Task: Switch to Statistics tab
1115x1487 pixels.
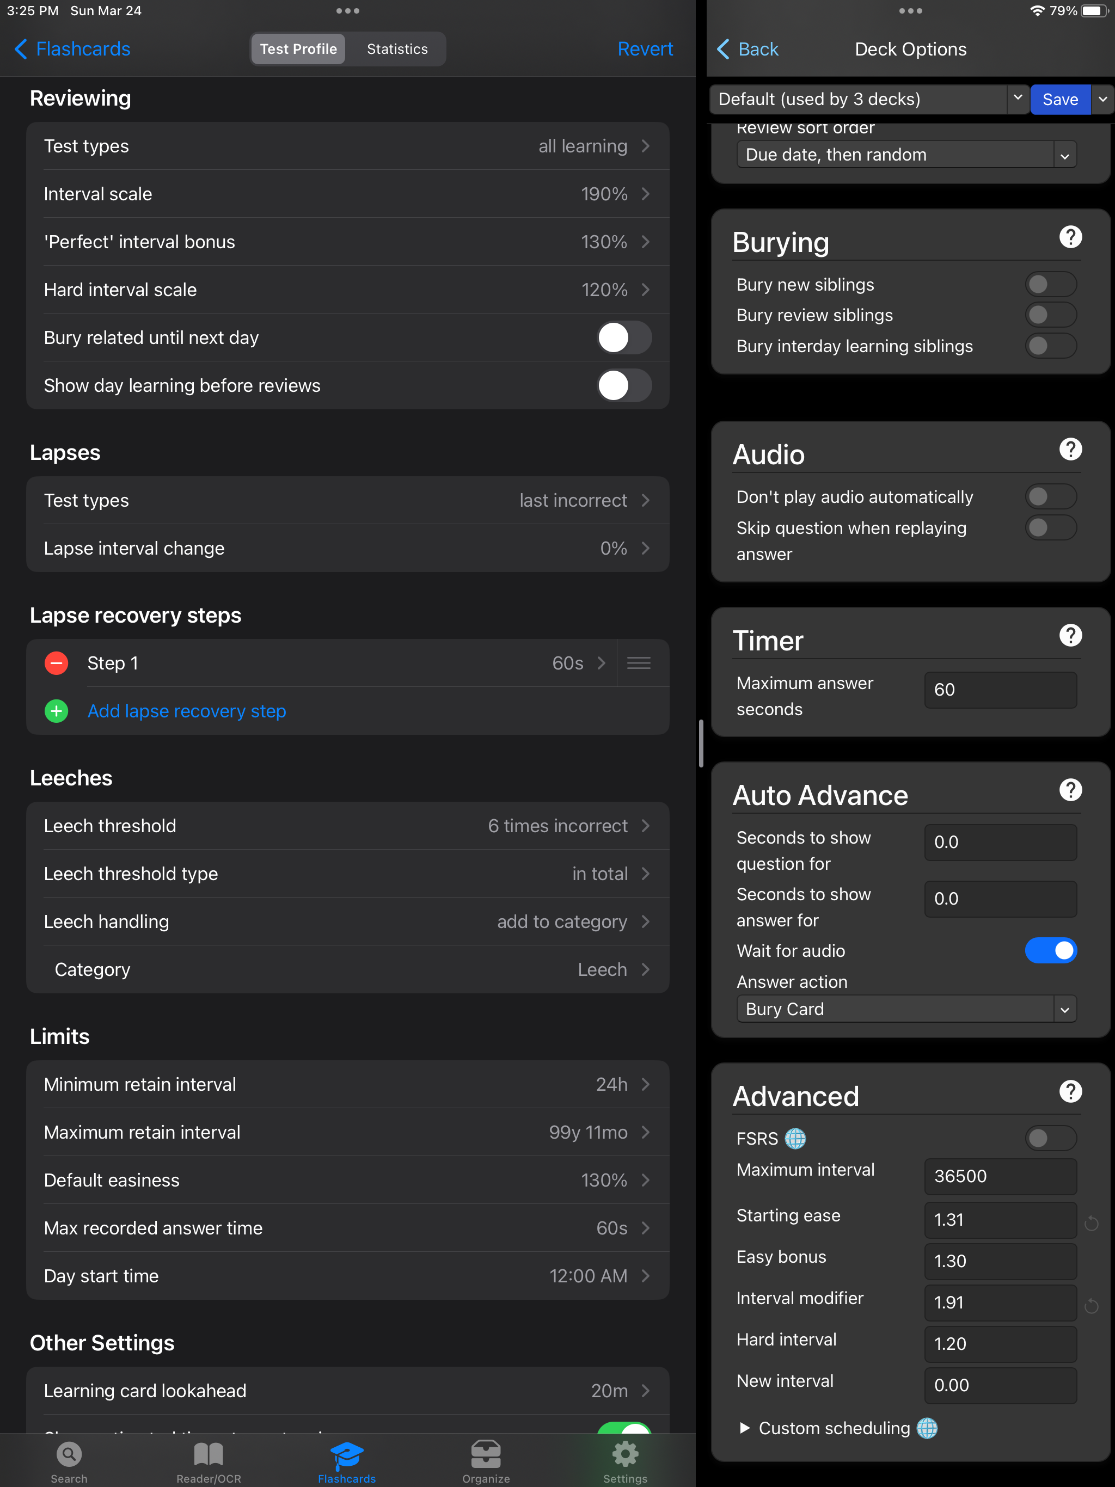Action: pos(397,49)
